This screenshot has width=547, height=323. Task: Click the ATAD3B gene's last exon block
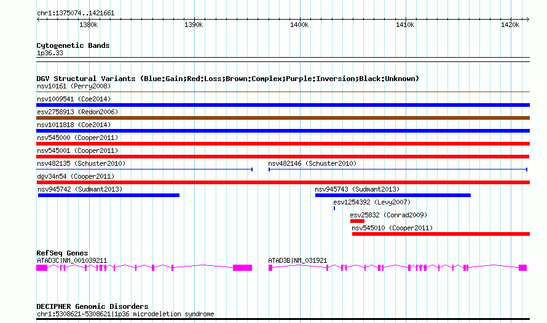pos(522,268)
